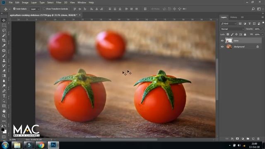
Task: Toggle Lock image pixels brush icon
Action: [232, 34]
